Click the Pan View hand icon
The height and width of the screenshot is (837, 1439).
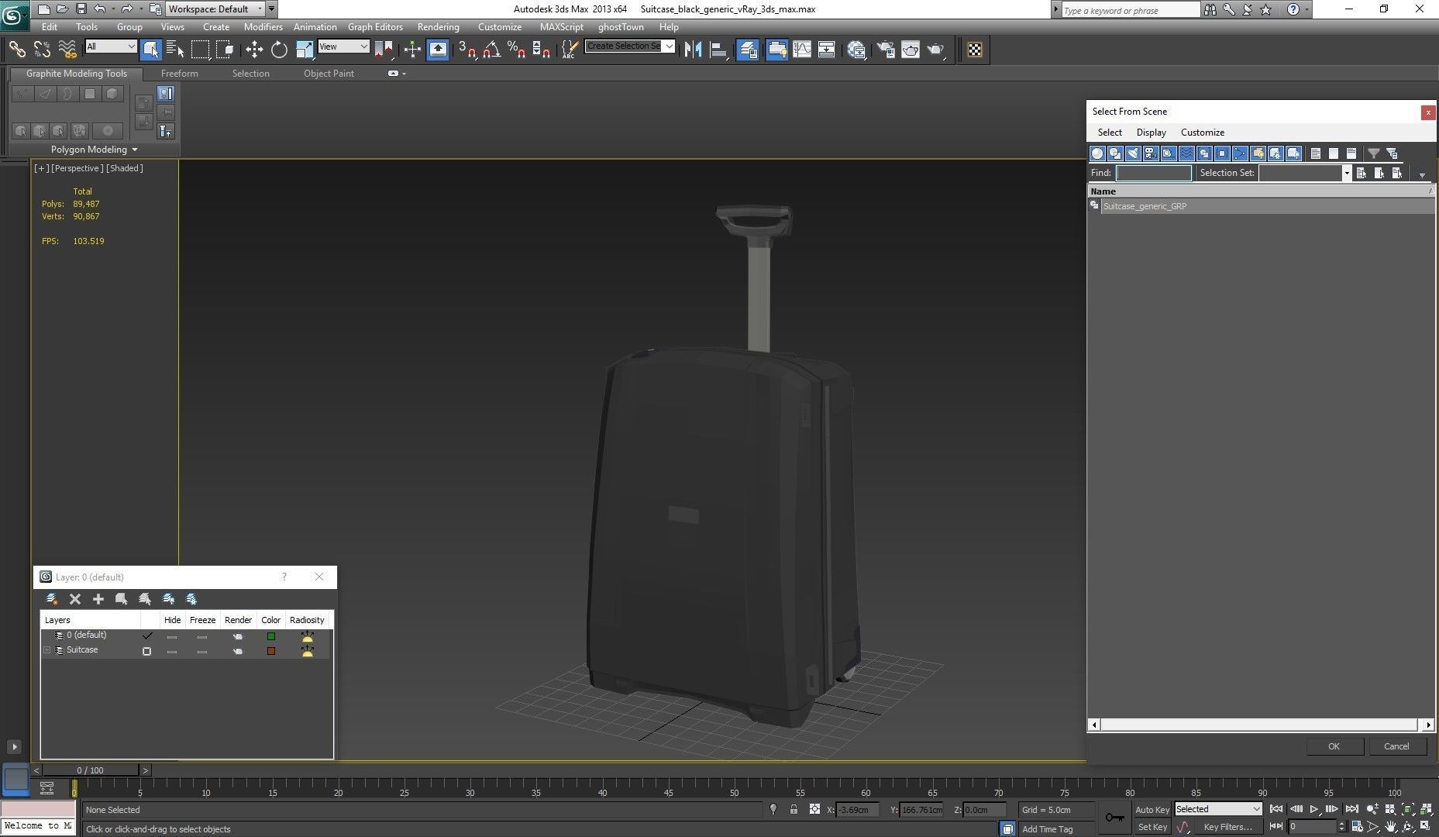pos(1391,826)
